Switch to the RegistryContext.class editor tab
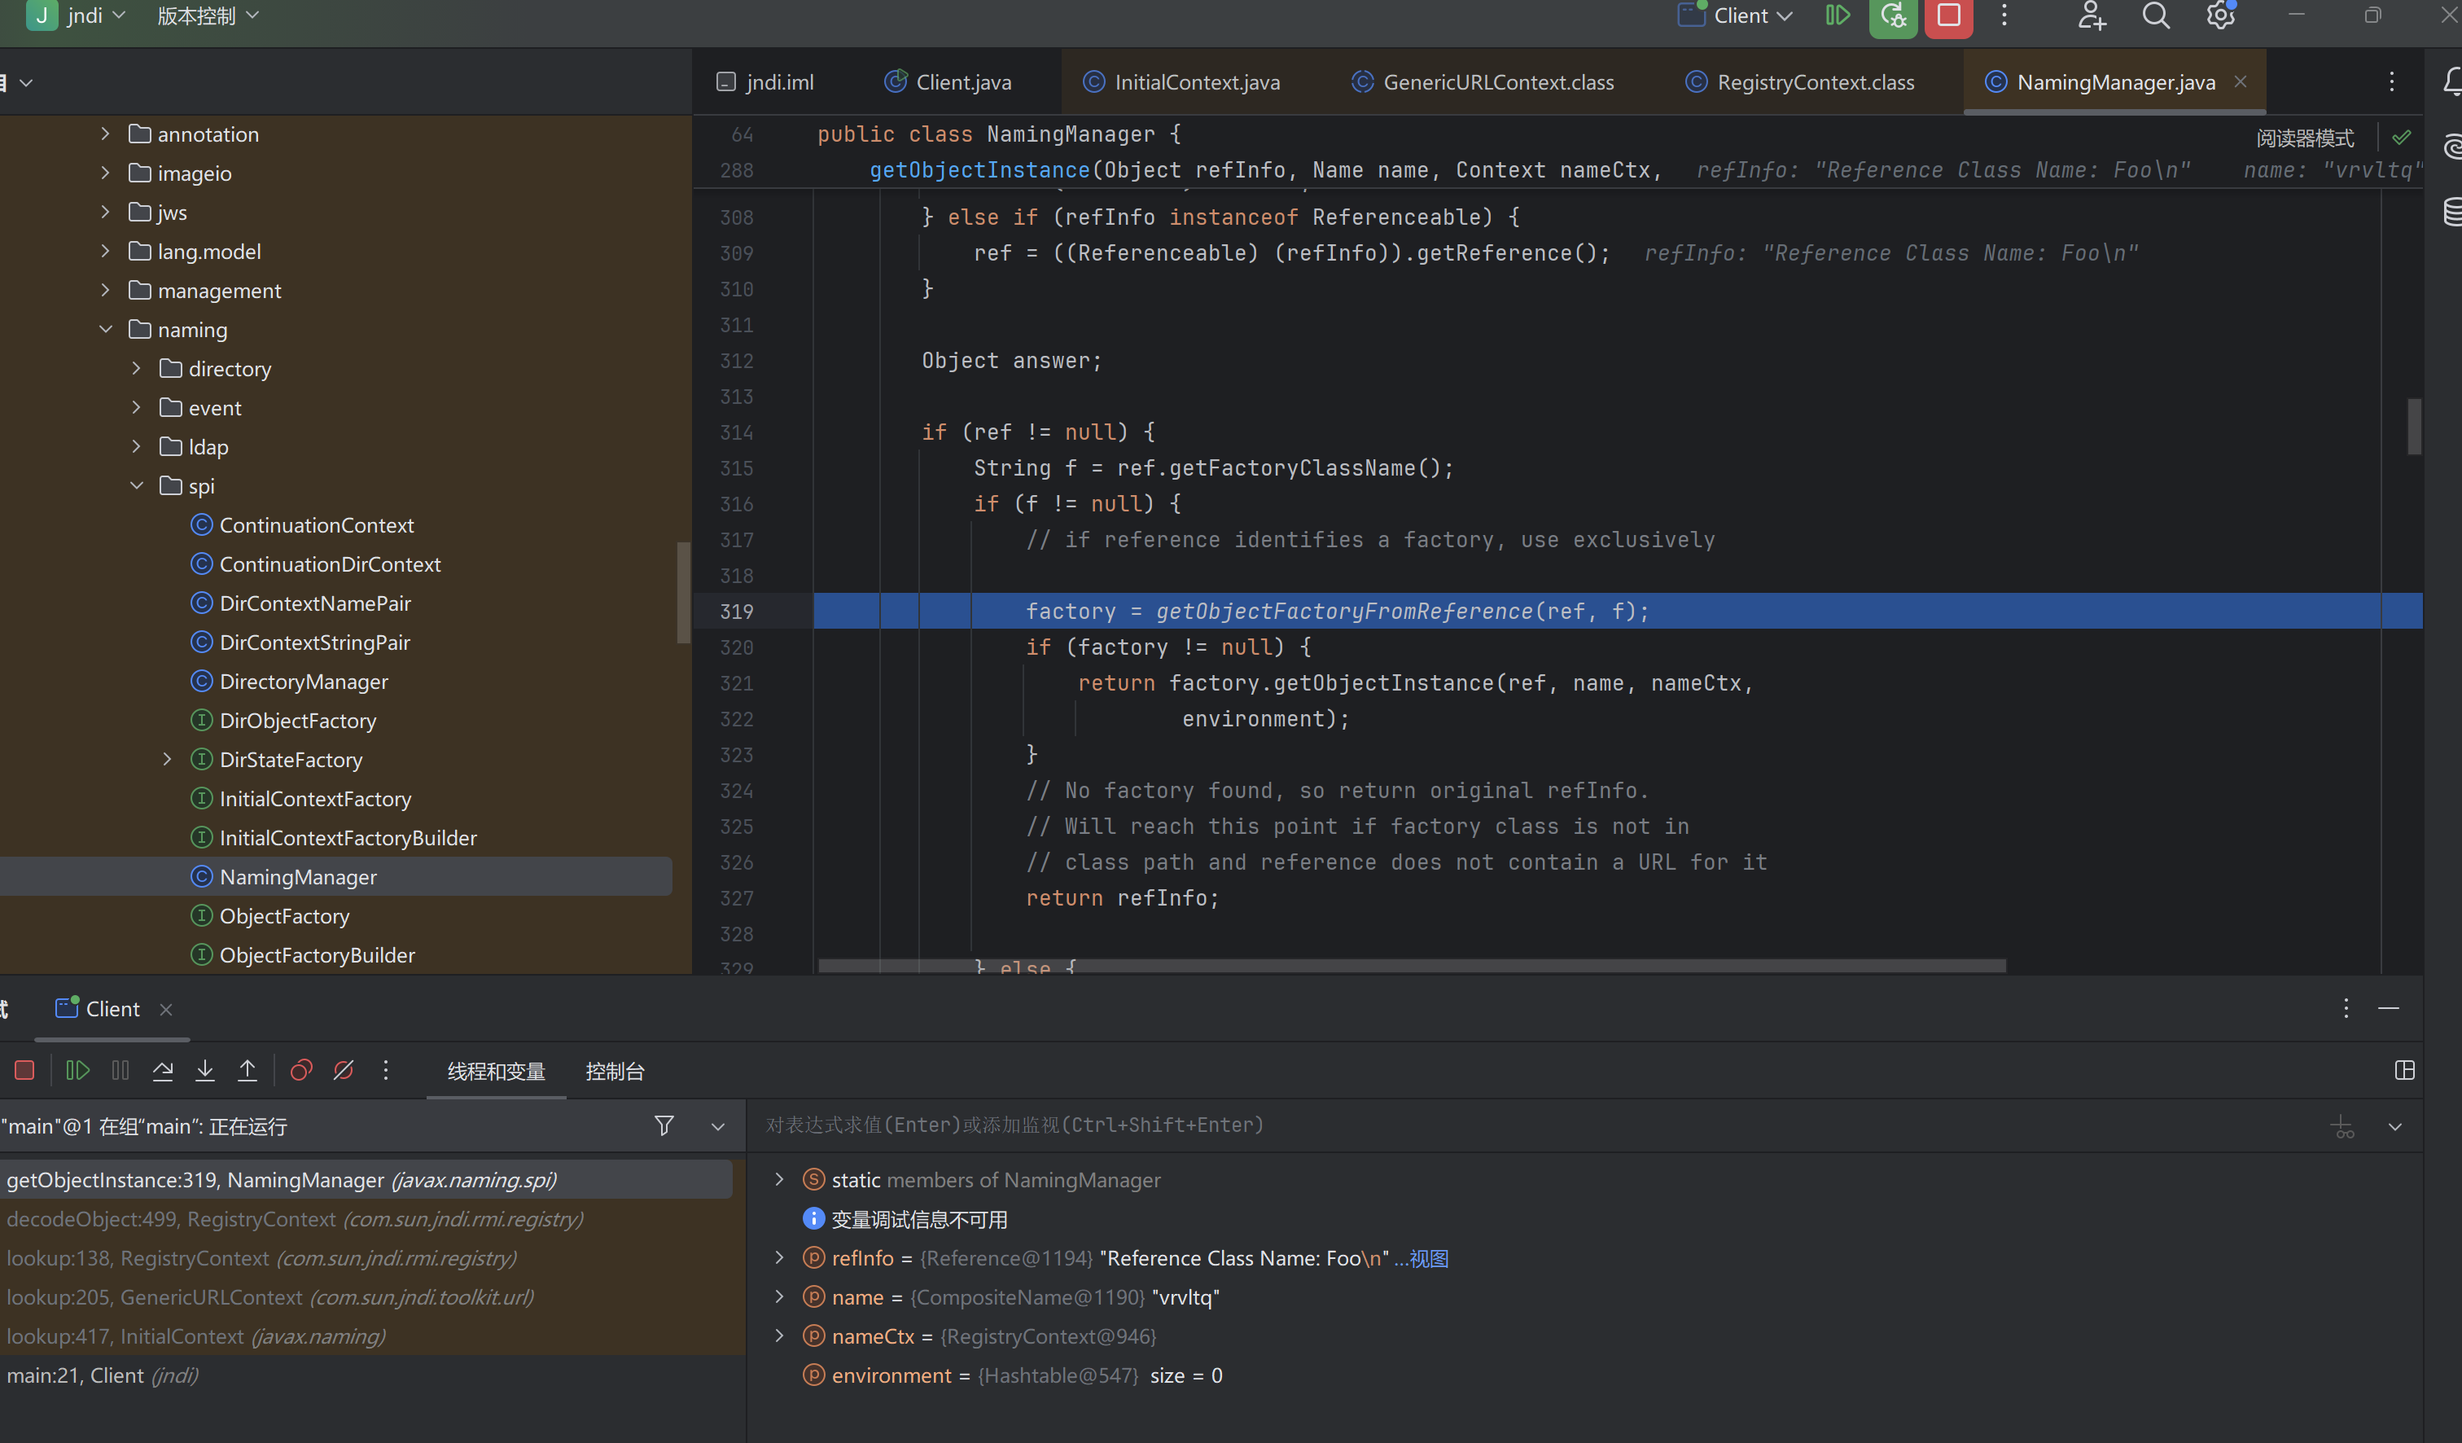 (x=1814, y=83)
